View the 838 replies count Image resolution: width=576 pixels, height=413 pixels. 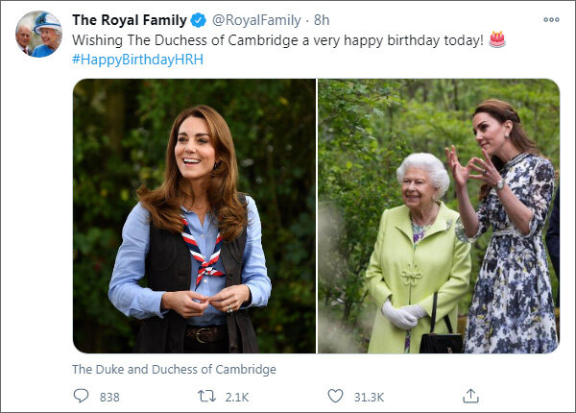(x=109, y=398)
